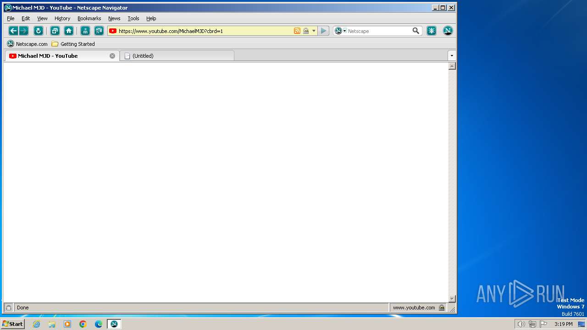This screenshot has height=330, width=587.
Task: Click the status bar padlock icon on left
Action: coord(8,308)
